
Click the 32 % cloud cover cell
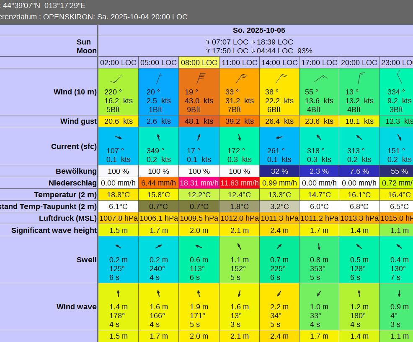tap(279, 171)
